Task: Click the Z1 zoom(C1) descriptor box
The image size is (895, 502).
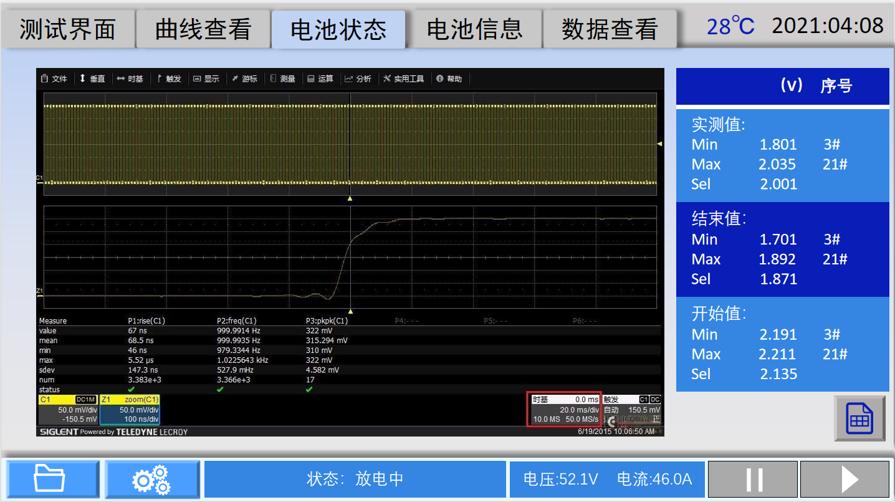Action: pyautogui.click(x=130, y=410)
